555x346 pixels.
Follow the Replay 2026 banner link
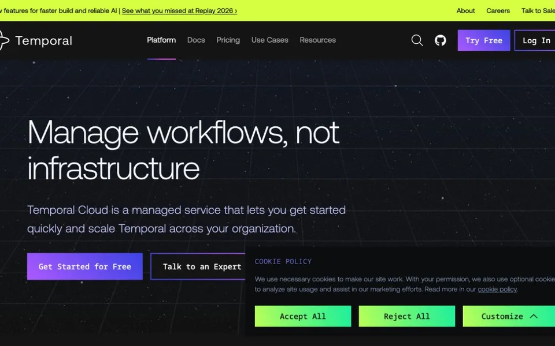179,10
